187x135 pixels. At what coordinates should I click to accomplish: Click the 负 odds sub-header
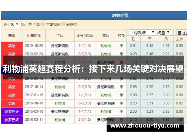[166, 39]
